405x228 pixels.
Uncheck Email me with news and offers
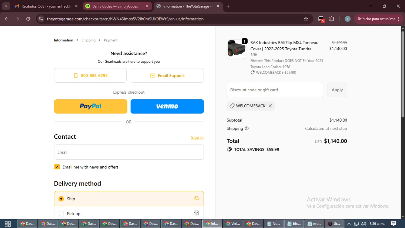tap(57, 167)
